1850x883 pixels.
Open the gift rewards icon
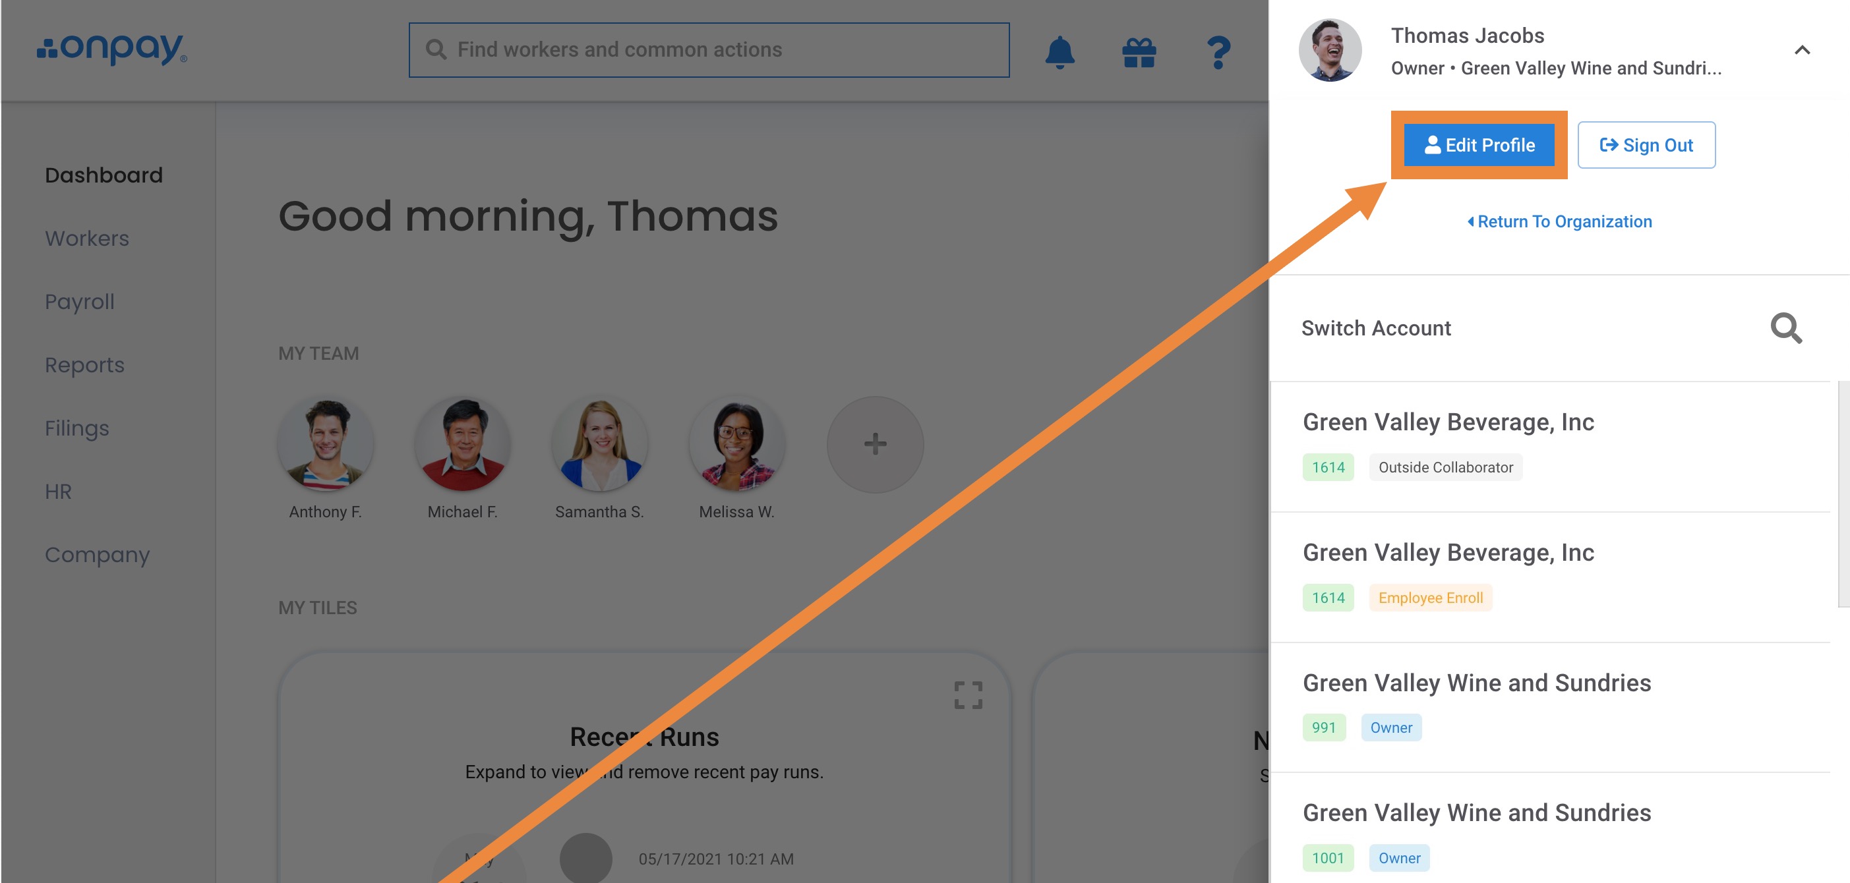[x=1139, y=51]
